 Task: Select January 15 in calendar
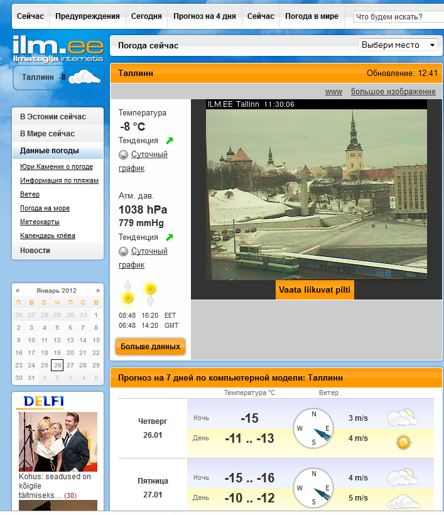(96, 340)
